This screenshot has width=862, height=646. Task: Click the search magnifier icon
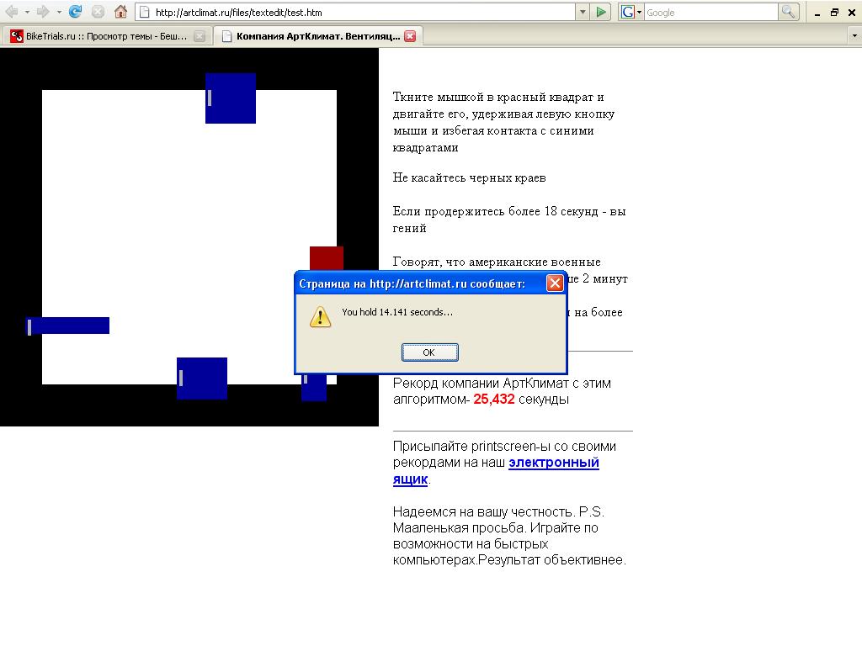pyautogui.click(x=789, y=12)
